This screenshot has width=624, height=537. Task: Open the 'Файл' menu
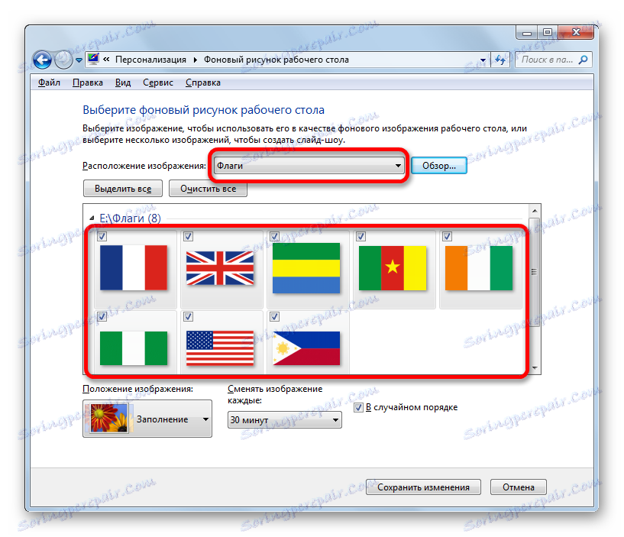click(49, 82)
